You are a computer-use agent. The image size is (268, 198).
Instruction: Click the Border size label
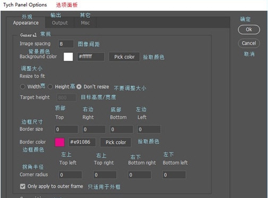[x=31, y=129]
